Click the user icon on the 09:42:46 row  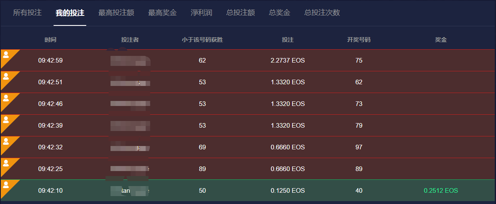pyautogui.click(x=6, y=98)
